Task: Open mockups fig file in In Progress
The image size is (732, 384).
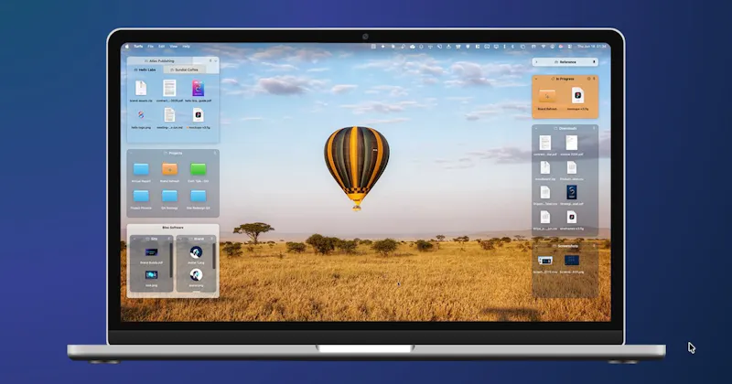Action: pyautogui.click(x=577, y=96)
